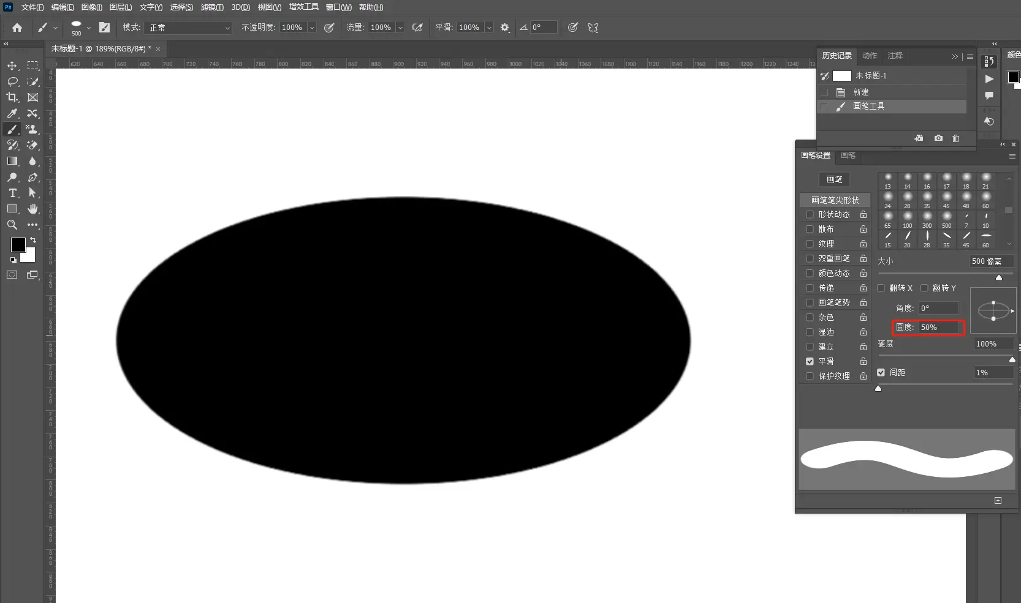Select the Hand tool
Image resolution: width=1021 pixels, height=603 pixels.
[x=33, y=209]
